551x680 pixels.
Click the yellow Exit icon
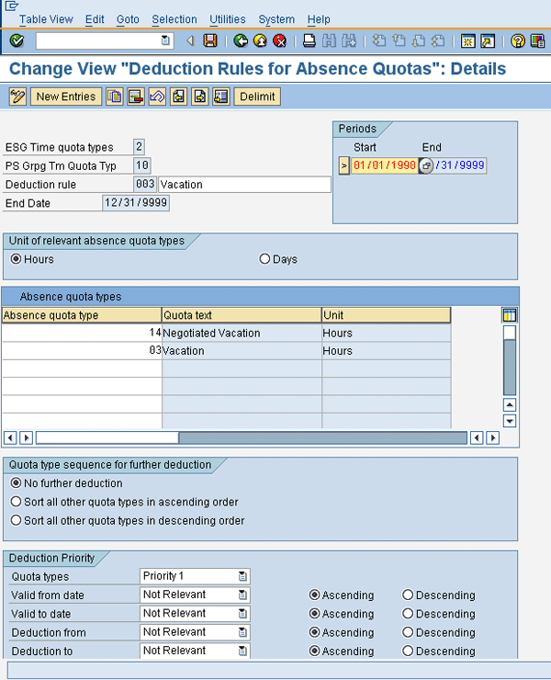(260, 40)
